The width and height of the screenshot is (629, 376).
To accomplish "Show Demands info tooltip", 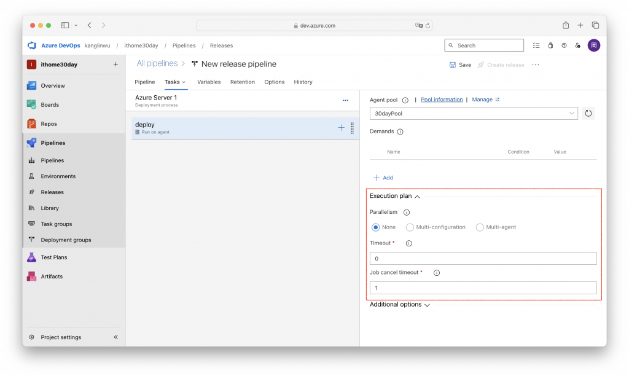I will coord(400,131).
